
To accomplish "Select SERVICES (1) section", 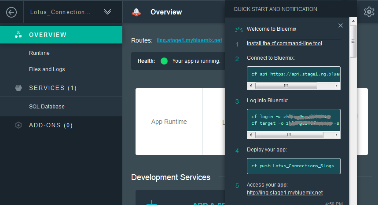I will (53, 88).
